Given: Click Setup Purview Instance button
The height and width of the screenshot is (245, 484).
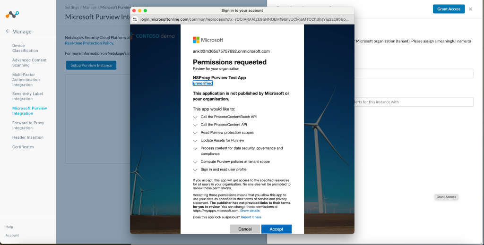Looking at the screenshot, I should [91, 65].
